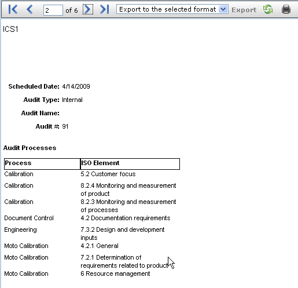Refresh the report with green arrows icon
The image size is (298, 288).
(268, 9)
